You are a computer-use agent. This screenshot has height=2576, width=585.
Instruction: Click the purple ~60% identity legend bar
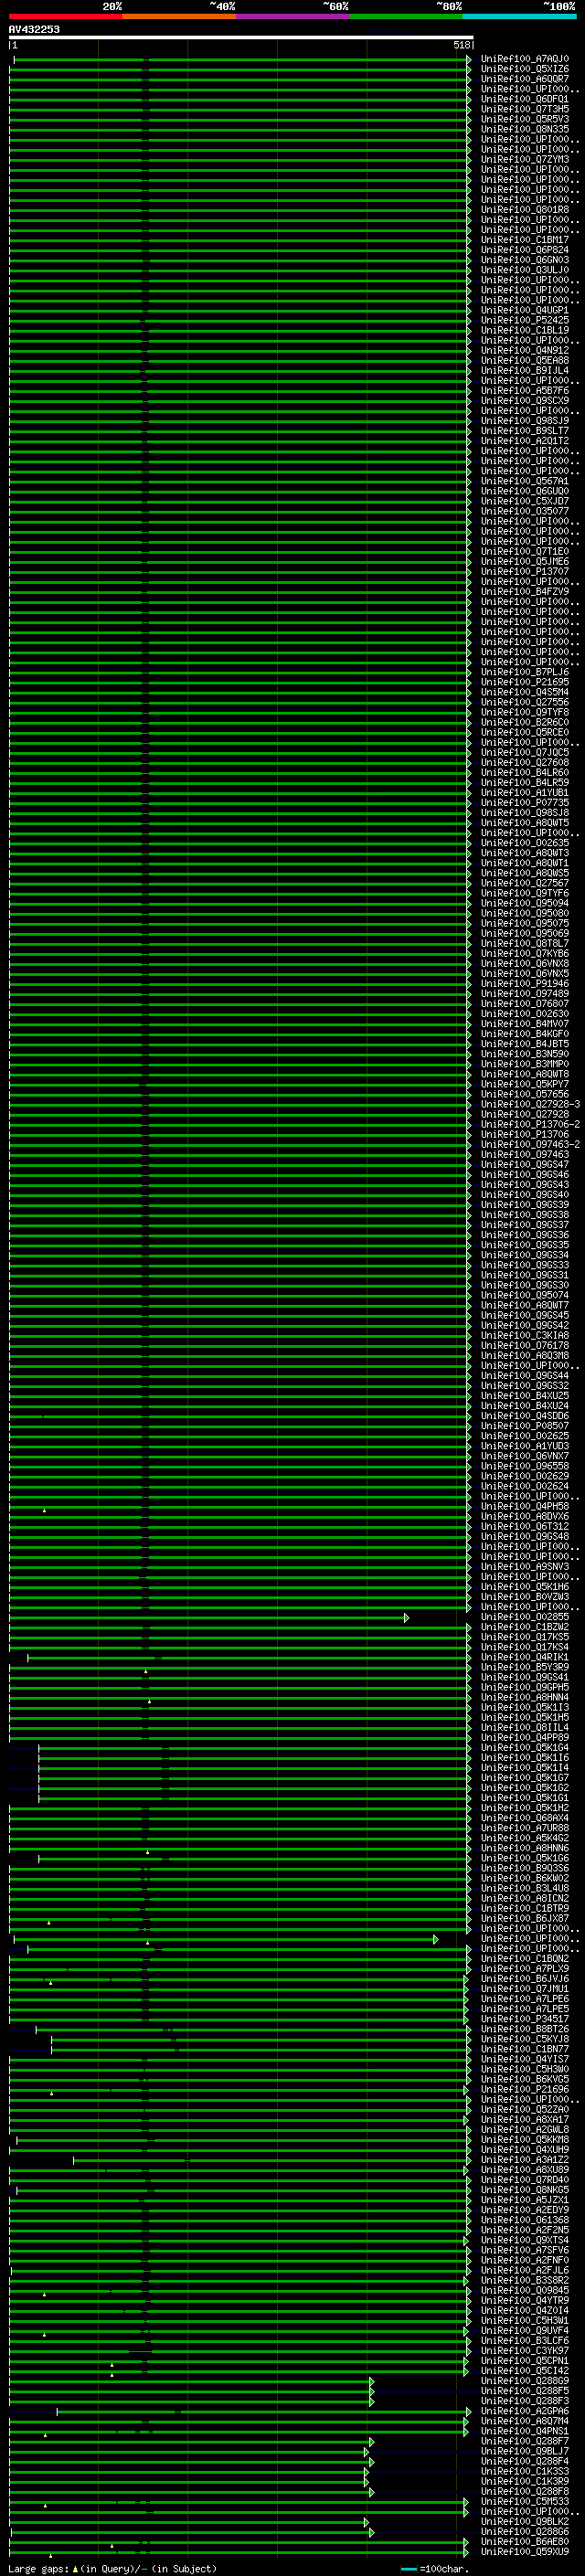coord(292,16)
